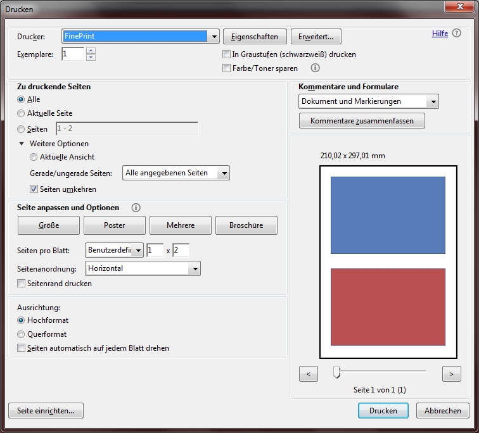Collapse the Weitere Optionen section
The height and width of the screenshot is (433, 479).
pyautogui.click(x=22, y=144)
